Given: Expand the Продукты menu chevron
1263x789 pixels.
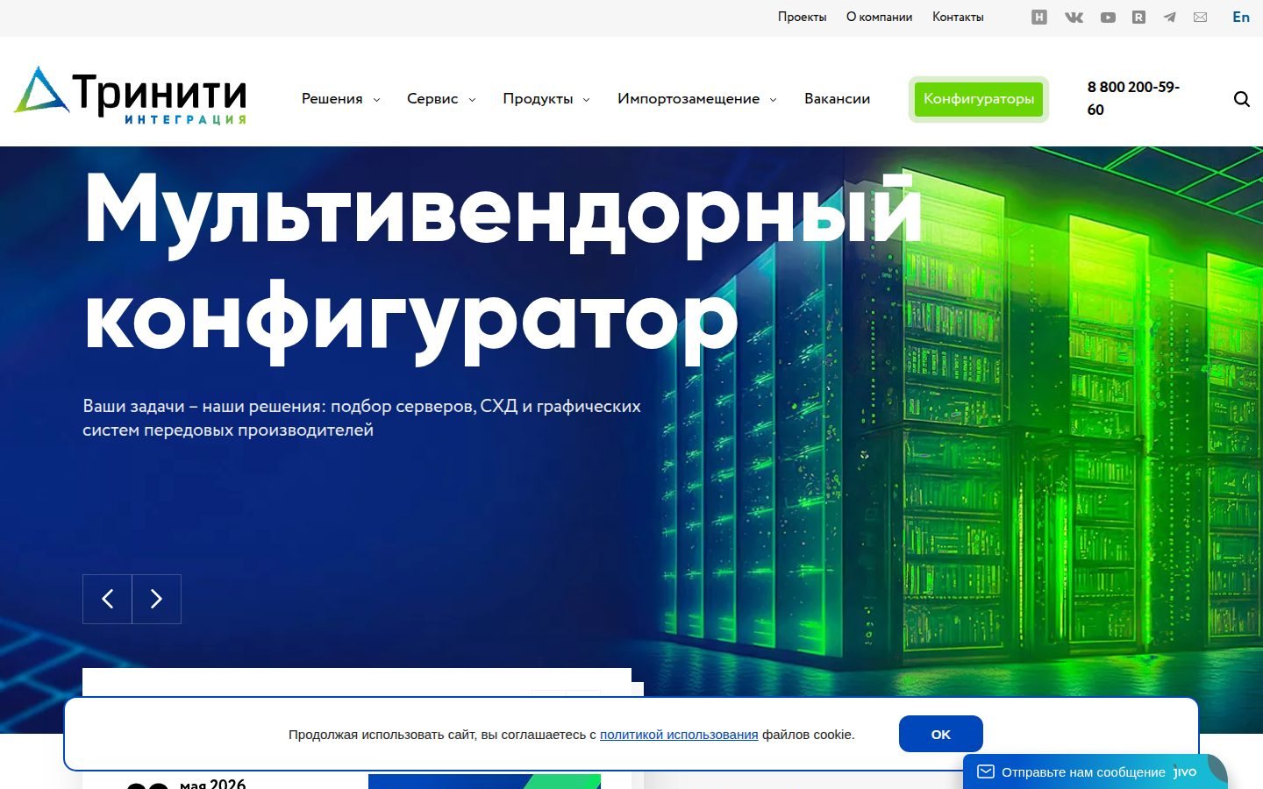Looking at the screenshot, I should click(587, 100).
